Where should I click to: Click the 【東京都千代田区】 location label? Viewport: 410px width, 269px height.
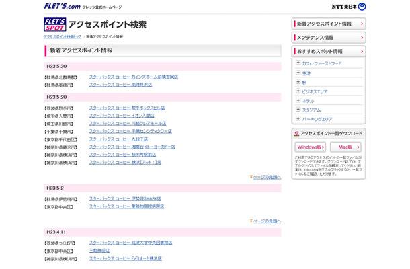point(61,140)
